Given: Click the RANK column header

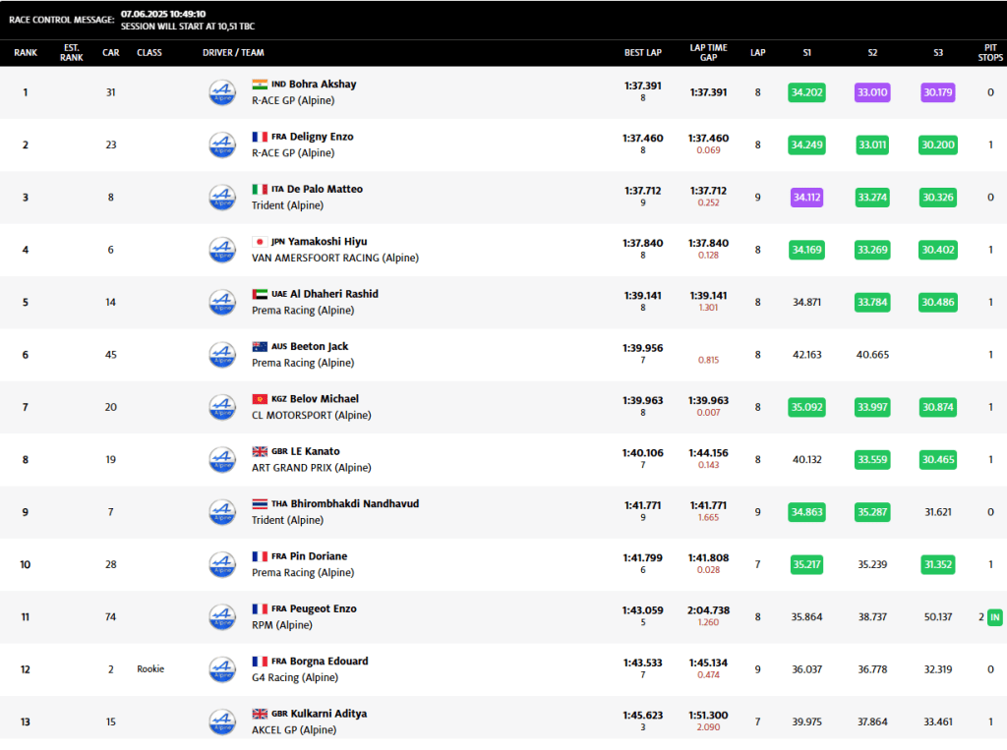Looking at the screenshot, I should coord(26,53).
